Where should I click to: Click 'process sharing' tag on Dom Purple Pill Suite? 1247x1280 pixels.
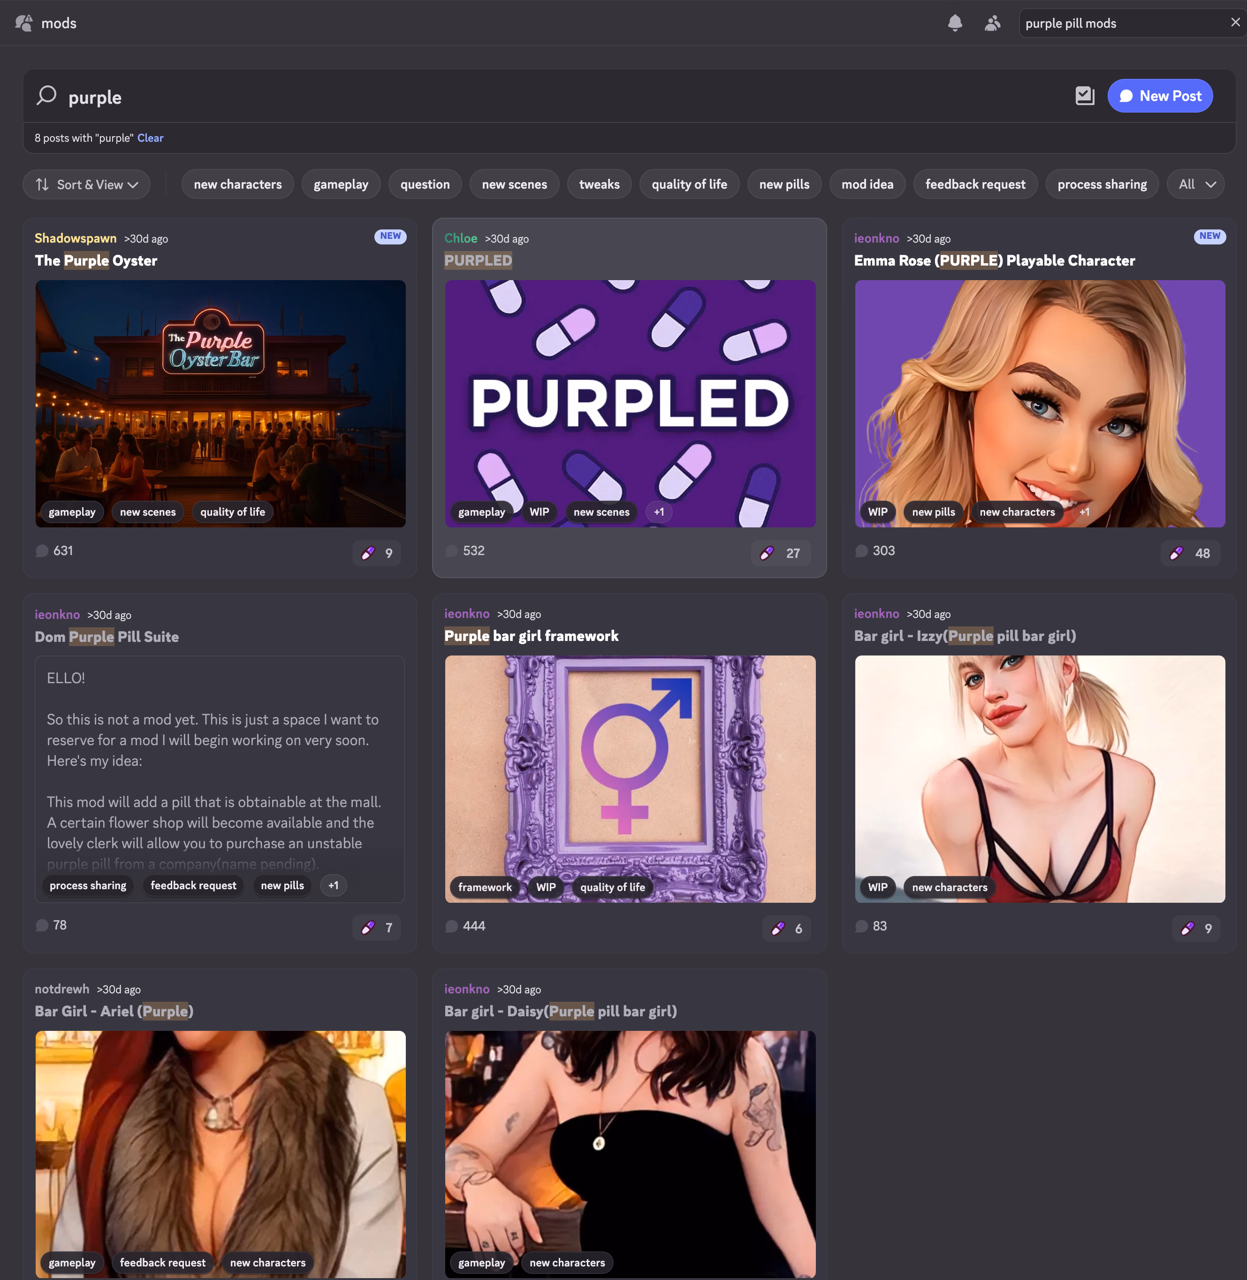point(88,886)
